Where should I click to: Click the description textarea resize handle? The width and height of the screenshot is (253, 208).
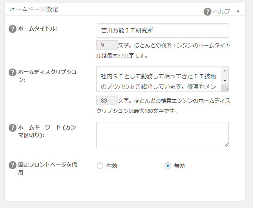(225, 89)
